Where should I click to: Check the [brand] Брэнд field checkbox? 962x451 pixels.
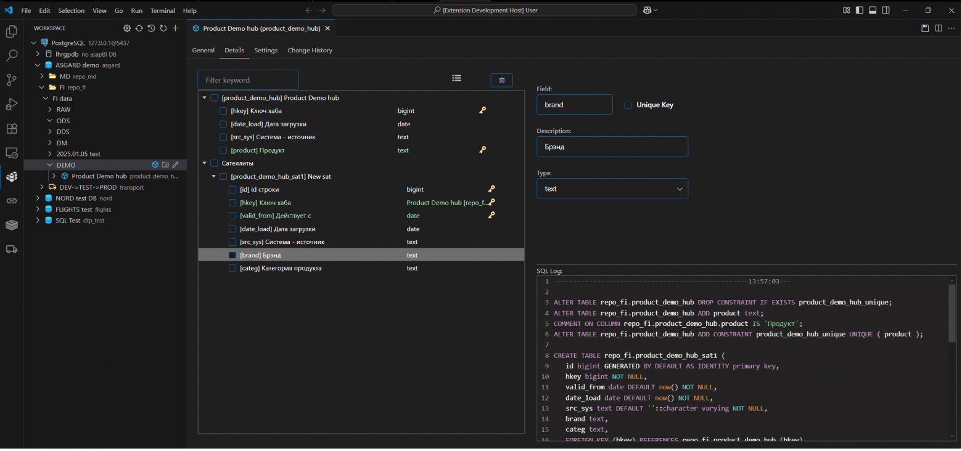click(x=232, y=255)
